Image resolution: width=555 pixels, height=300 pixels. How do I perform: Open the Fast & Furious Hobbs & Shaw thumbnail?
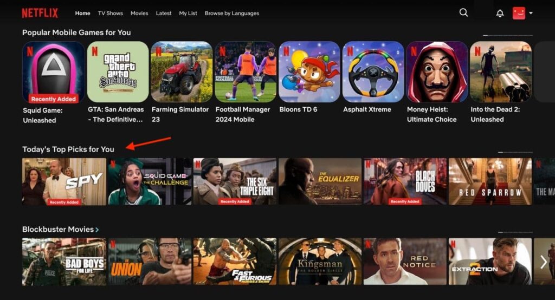point(235,262)
